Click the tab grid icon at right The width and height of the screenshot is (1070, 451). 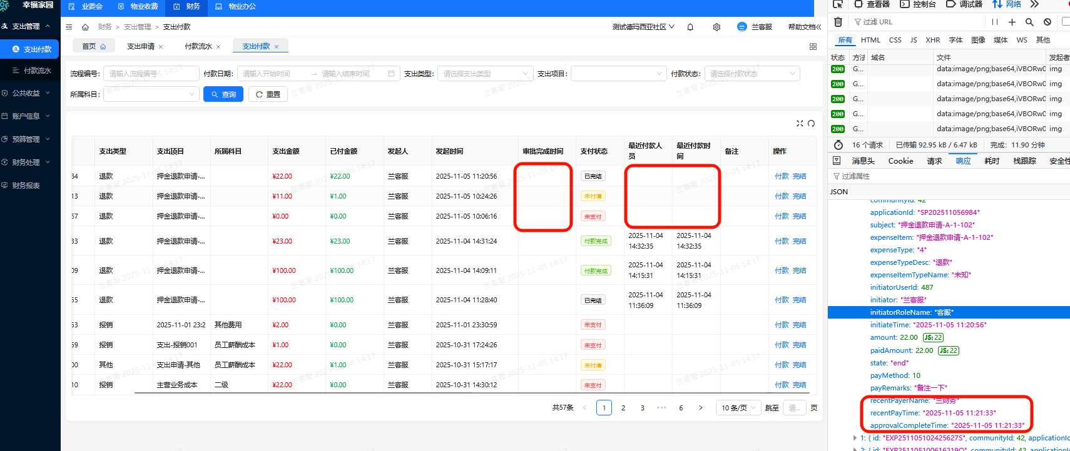(x=813, y=46)
